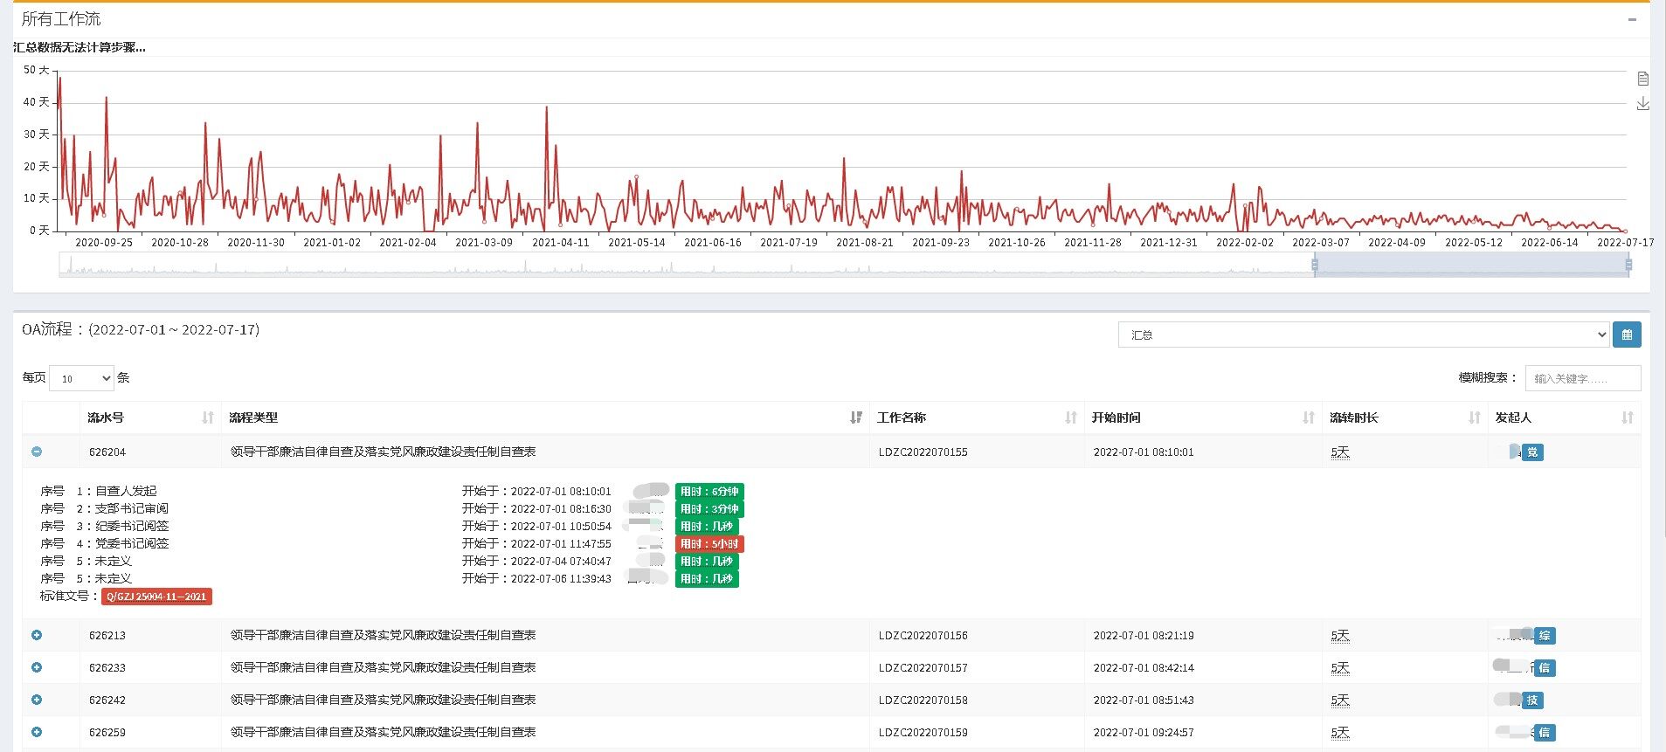
Task: Click the 5天 duration link in row 626242
Action: tap(1339, 700)
